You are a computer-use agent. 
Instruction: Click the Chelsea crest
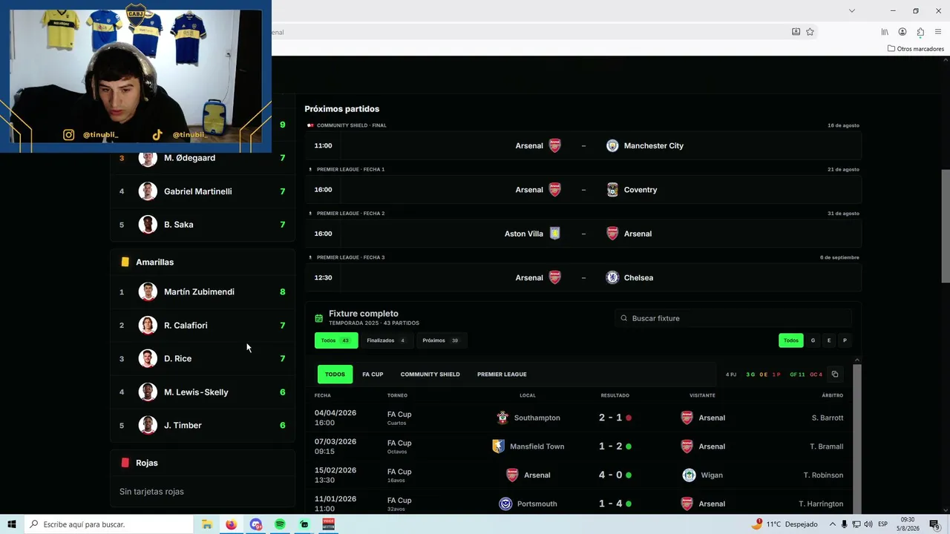pyautogui.click(x=612, y=277)
